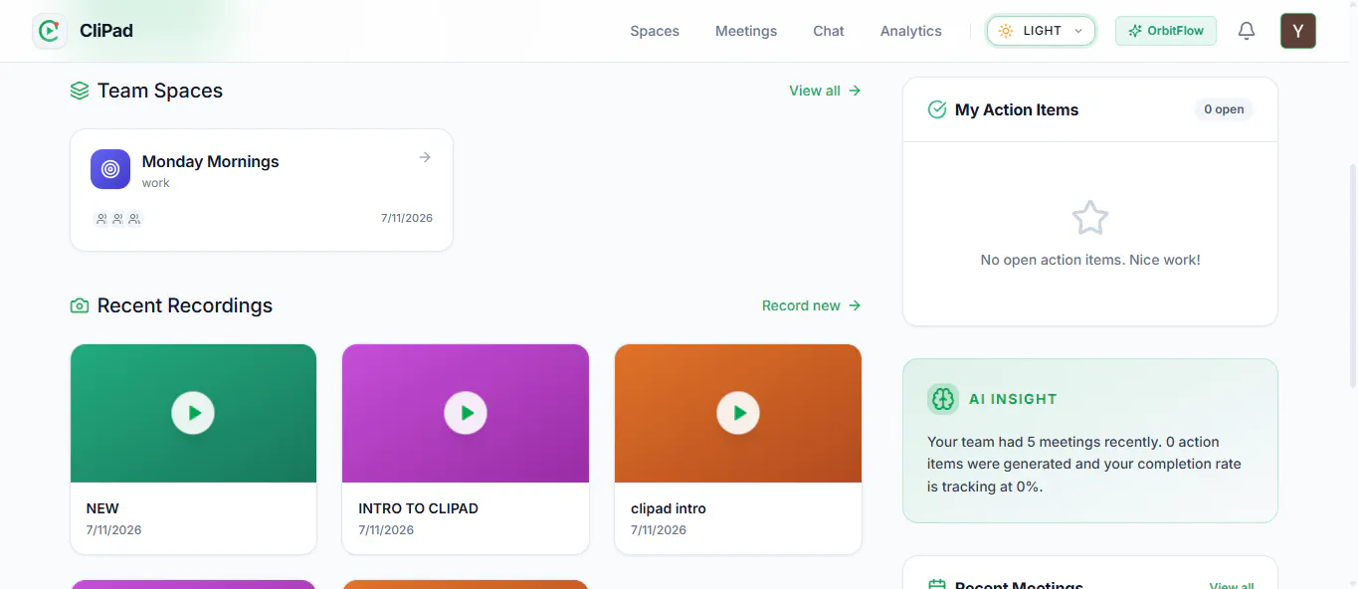
Task: Click the Monday Mornings members icons
Action: [x=117, y=219]
